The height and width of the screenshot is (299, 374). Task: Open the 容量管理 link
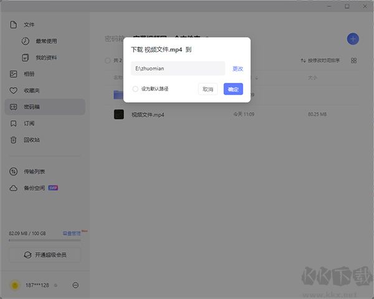pyautogui.click(x=72, y=233)
